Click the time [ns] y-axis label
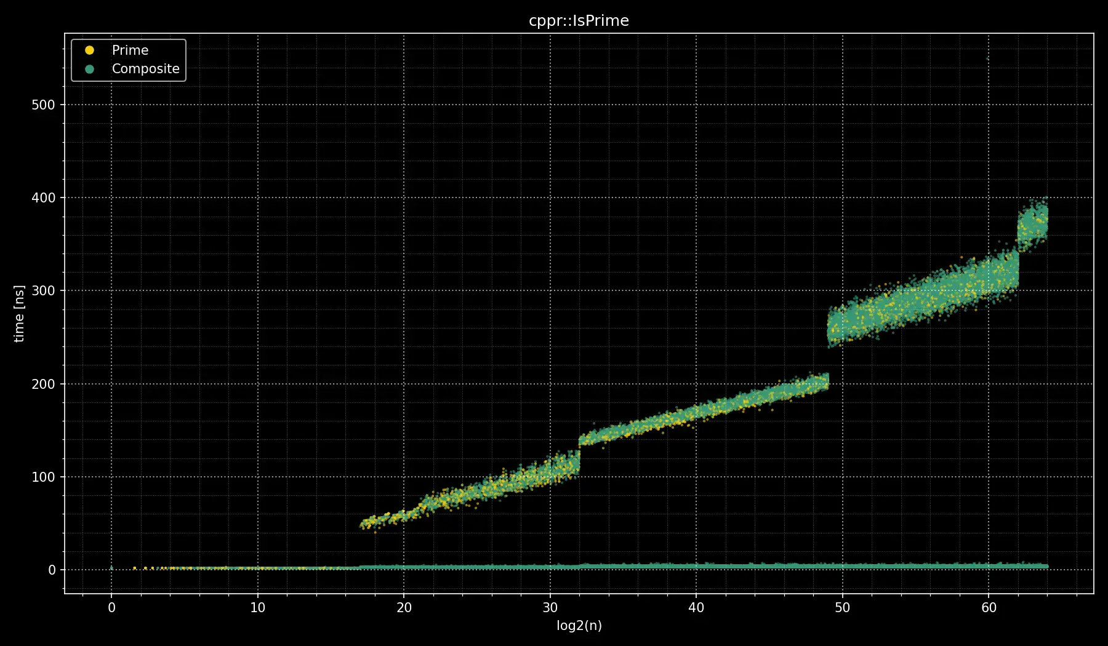 click(19, 313)
